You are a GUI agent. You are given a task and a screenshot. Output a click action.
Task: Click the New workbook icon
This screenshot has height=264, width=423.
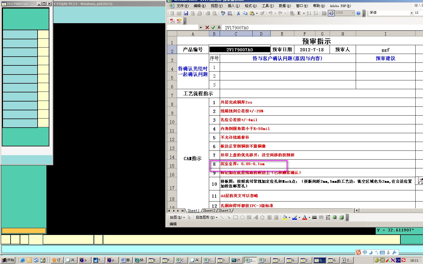tap(172, 13)
